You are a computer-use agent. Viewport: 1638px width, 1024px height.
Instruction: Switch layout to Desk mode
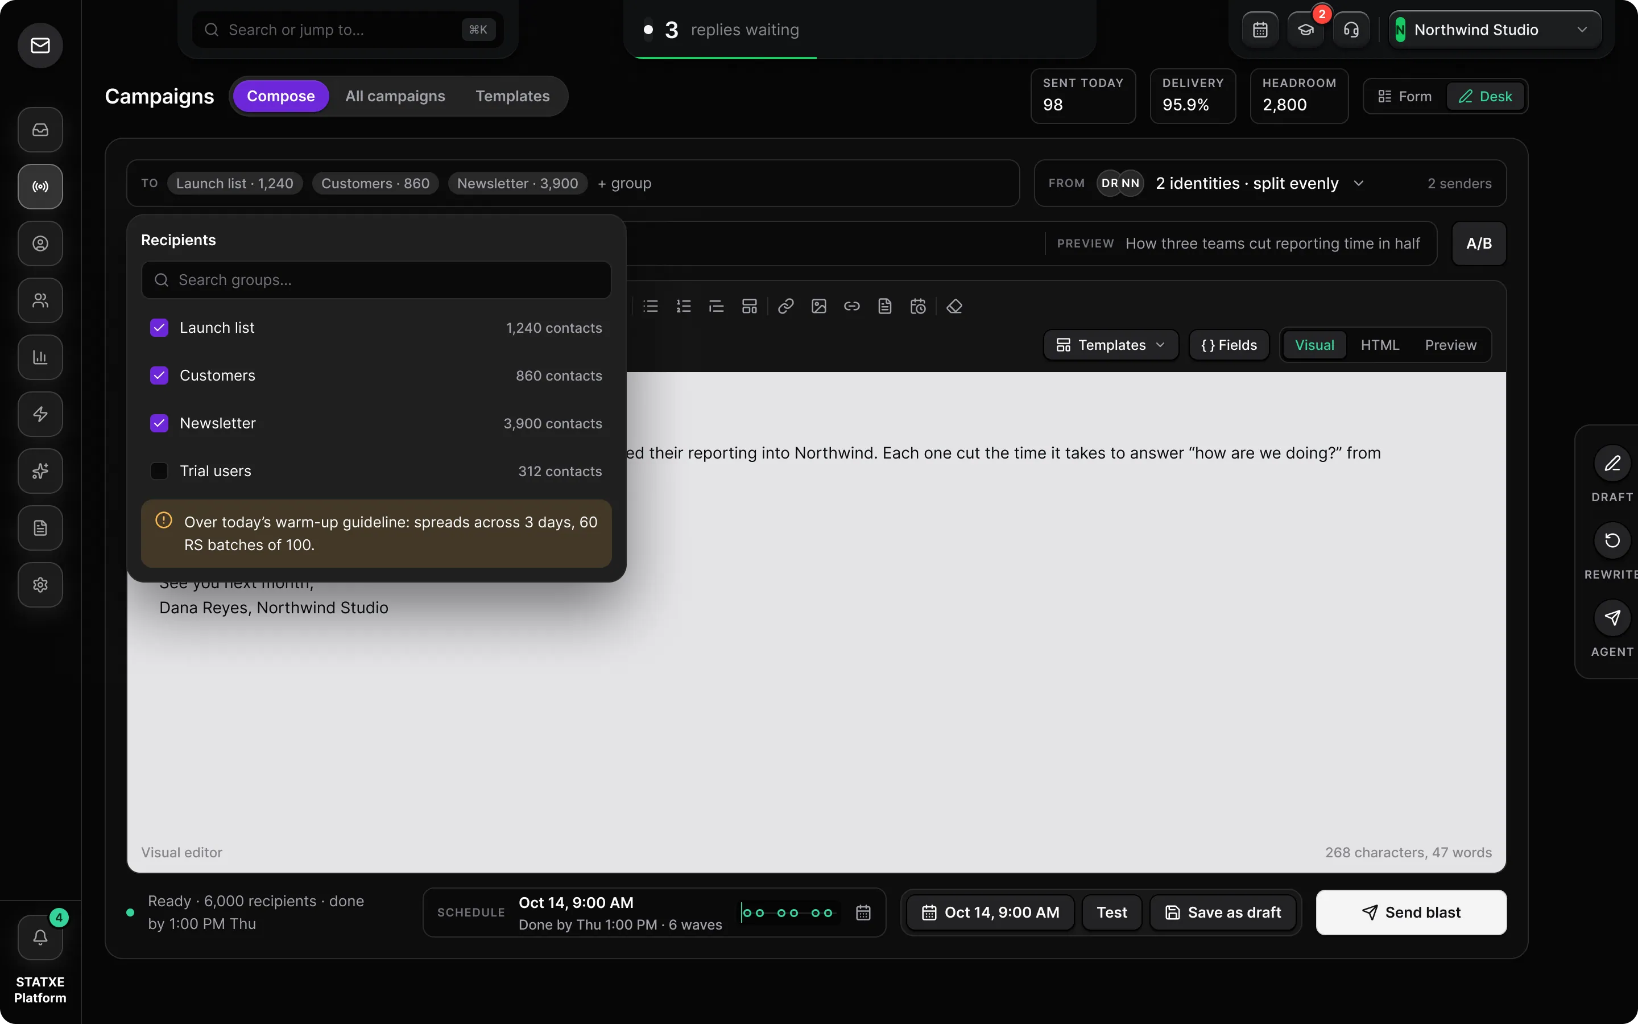click(1485, 96)
